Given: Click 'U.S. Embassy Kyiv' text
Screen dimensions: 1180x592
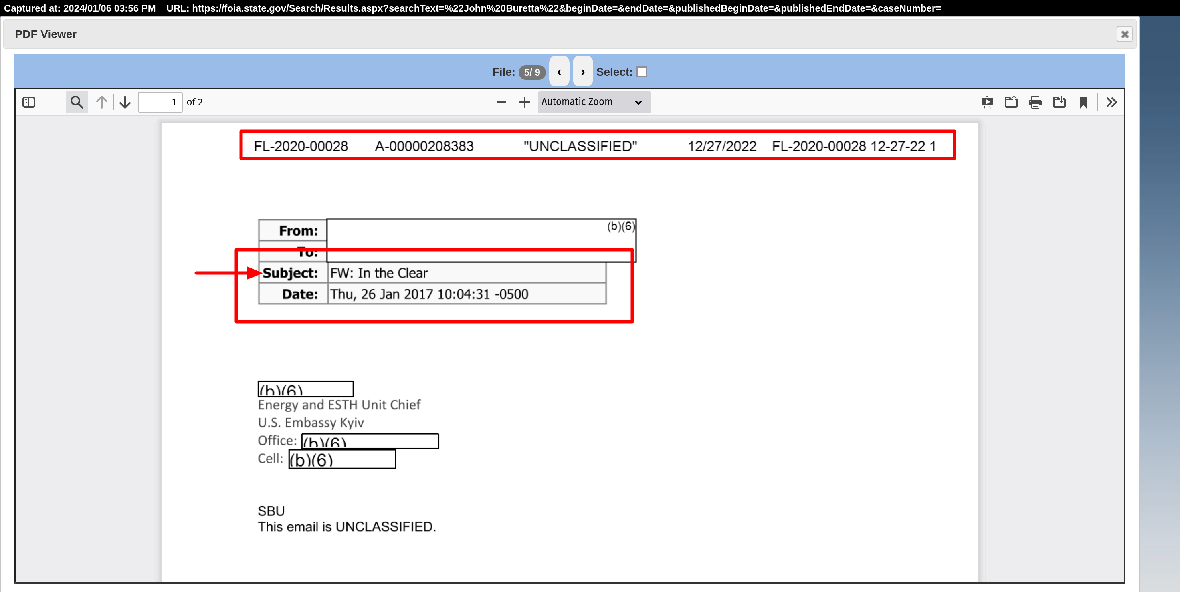Looking at the screenshot, I should point(311,422).
